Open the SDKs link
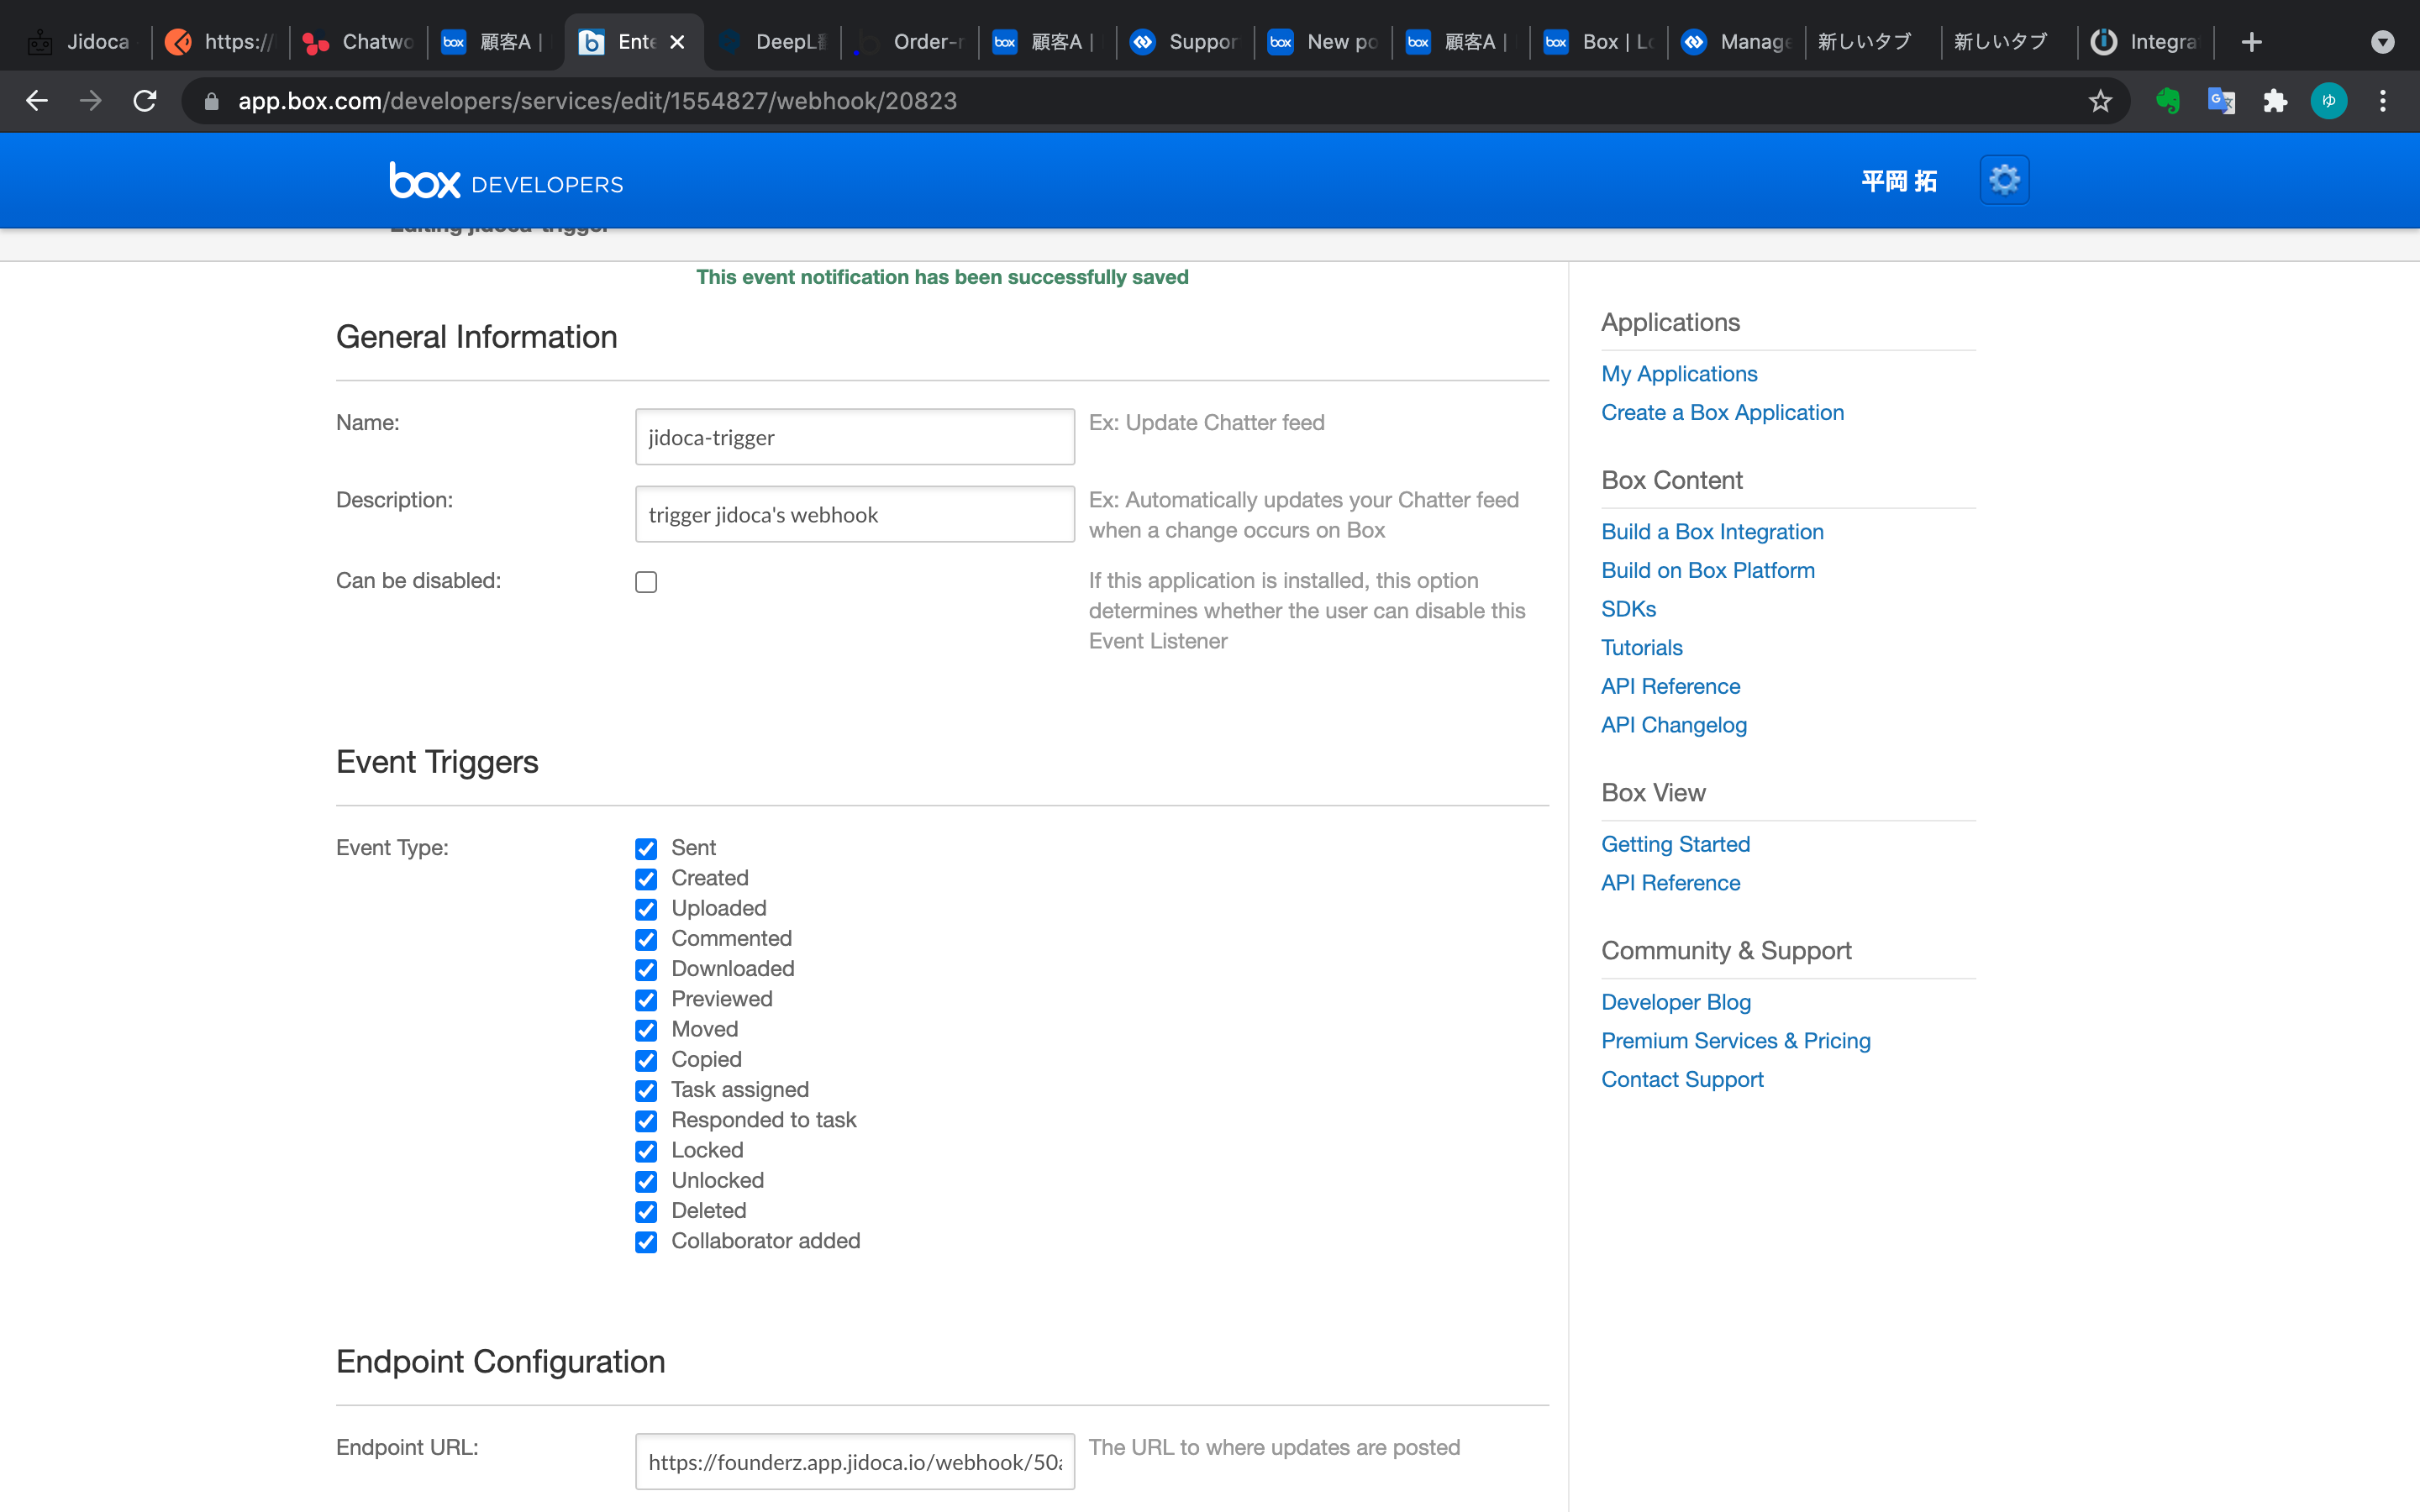Image resolution: width=2420 pixels, height=1512 pixels. (1628, 609)
